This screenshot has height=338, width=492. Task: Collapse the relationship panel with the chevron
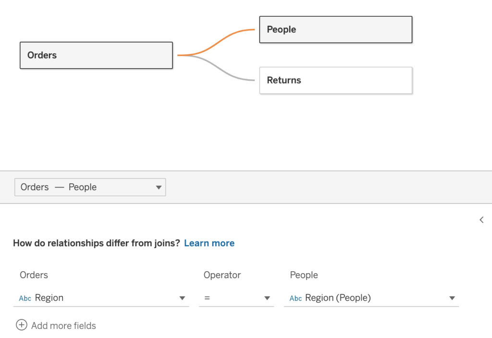tap(481, 220)
